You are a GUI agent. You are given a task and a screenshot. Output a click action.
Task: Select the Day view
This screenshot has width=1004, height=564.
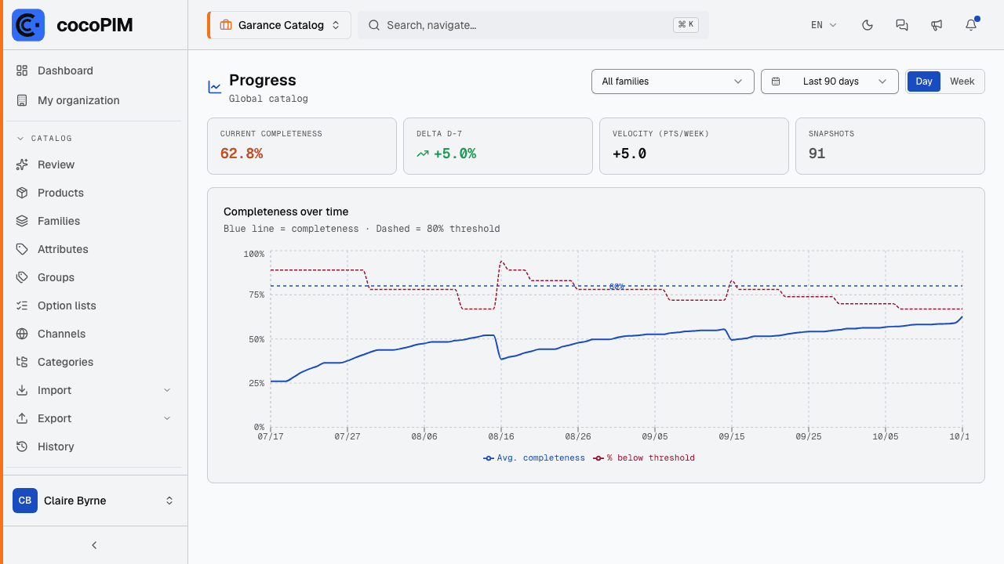[924, 81]
